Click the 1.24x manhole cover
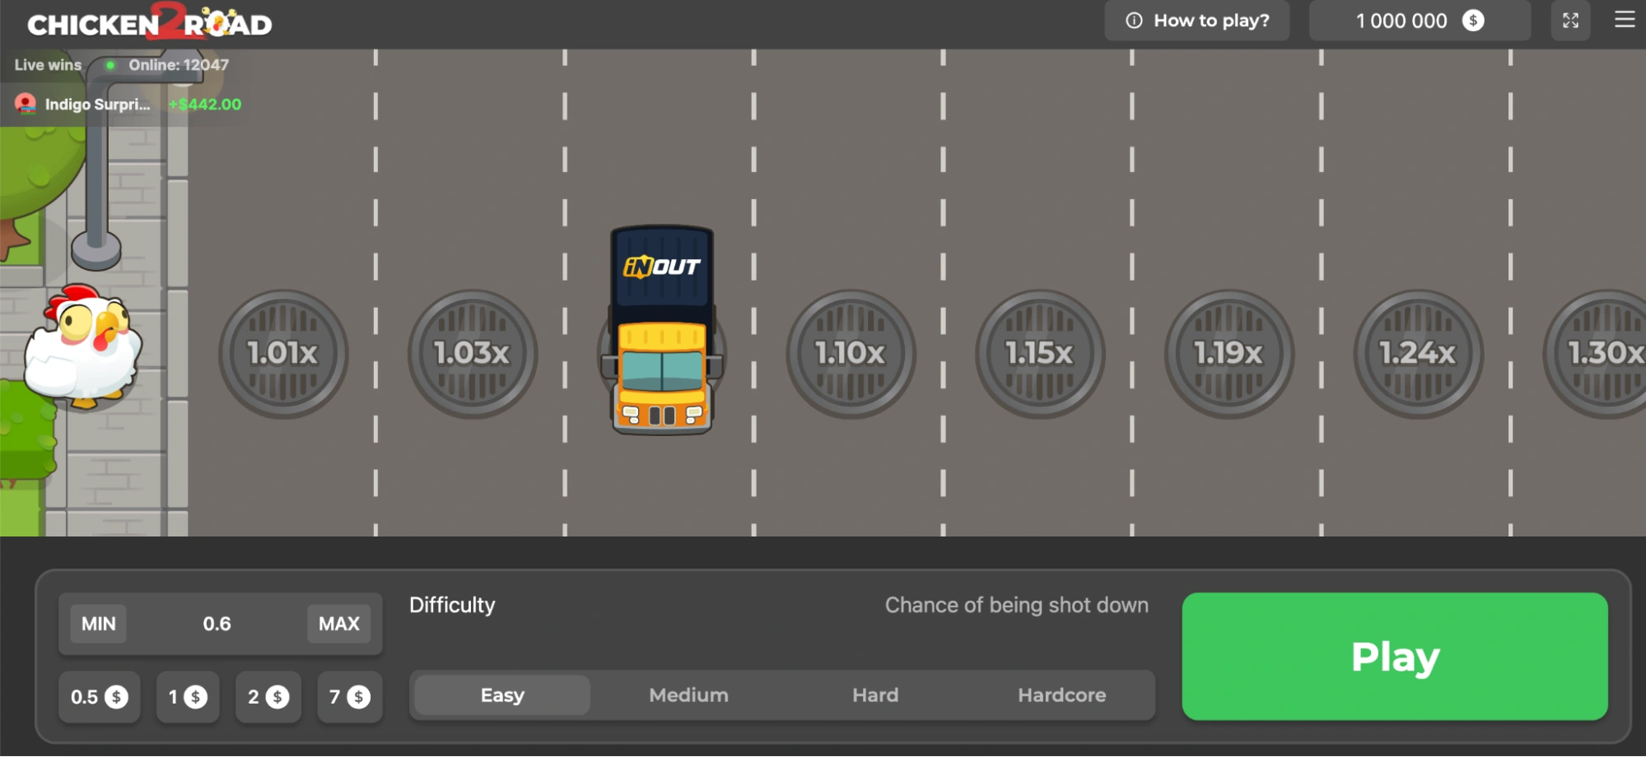This screenshot has height=757, width=1646. click(1417, 354)
